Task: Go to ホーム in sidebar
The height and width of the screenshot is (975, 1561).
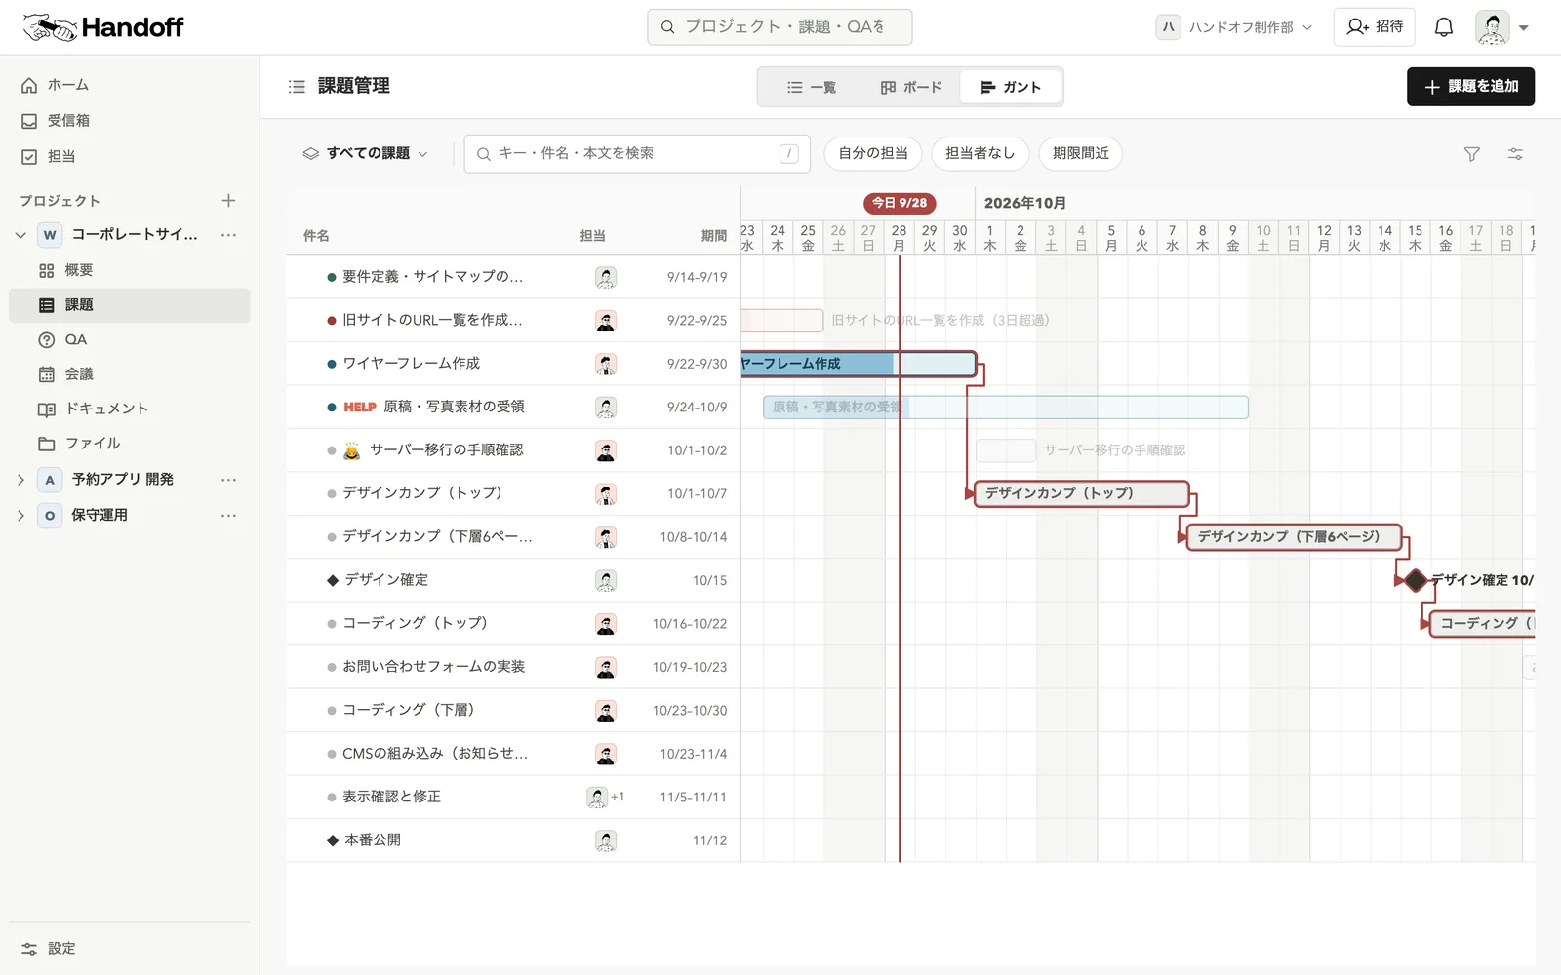Action: [130, 85]
